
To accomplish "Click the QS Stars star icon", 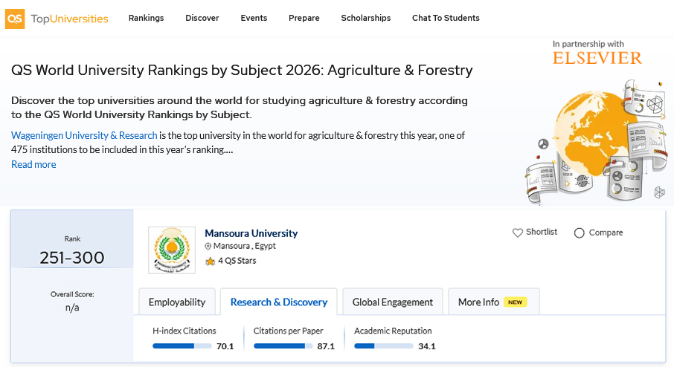I will (x=210, y=261).
